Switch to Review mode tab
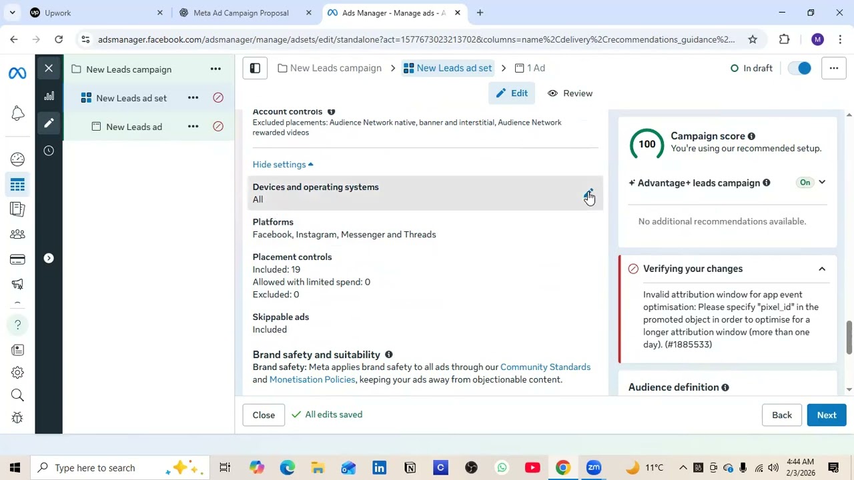Viewport: 854px width, 480px height. point(570,93)
